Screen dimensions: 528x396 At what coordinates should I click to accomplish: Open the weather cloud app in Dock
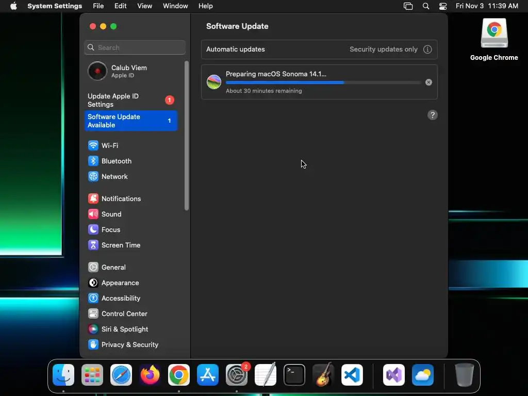click(x=423, y=375)
